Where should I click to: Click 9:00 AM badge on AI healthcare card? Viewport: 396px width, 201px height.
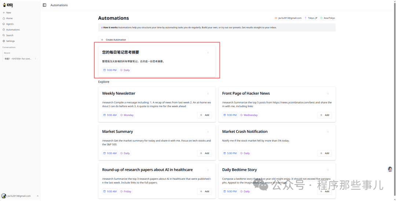click(110, 191)
